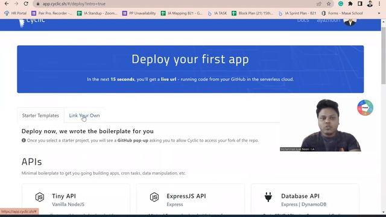Click the ExpressJS API JS icon
Image resolution: width=386 pixels, height=217 pixels.
tap(154, 197)
